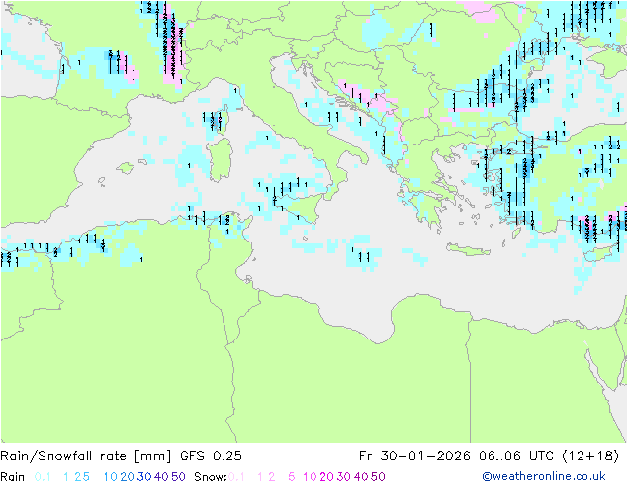The width and height of the screenshot is (627, 485).
Task: Click the weatheronline.co.uk copyright link
Action: pyautogui.click(x=544, y=476)
